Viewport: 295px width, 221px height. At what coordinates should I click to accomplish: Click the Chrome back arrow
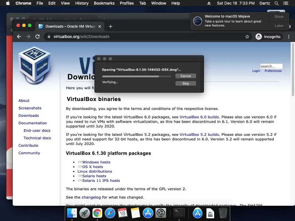click(x=19, y=37)
